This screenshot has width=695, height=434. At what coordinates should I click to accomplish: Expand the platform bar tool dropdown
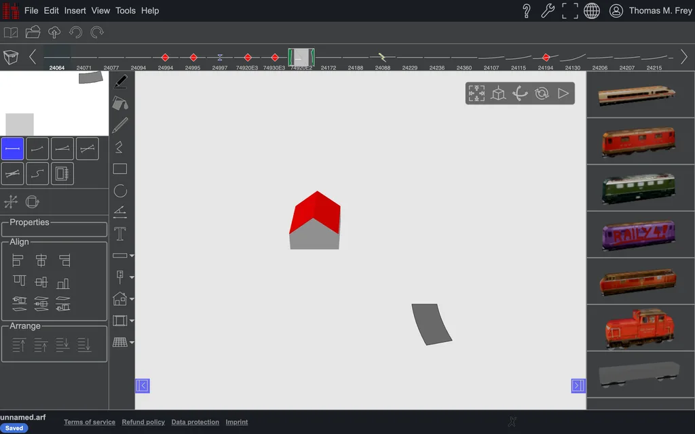[132, 256]
